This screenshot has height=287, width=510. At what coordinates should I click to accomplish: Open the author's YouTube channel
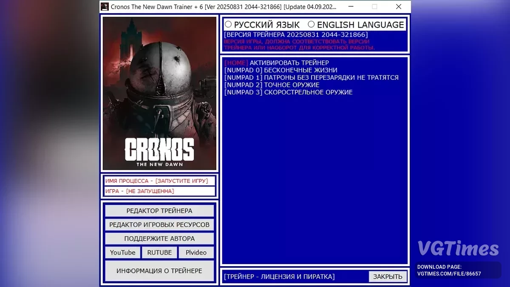coord(122,252)
